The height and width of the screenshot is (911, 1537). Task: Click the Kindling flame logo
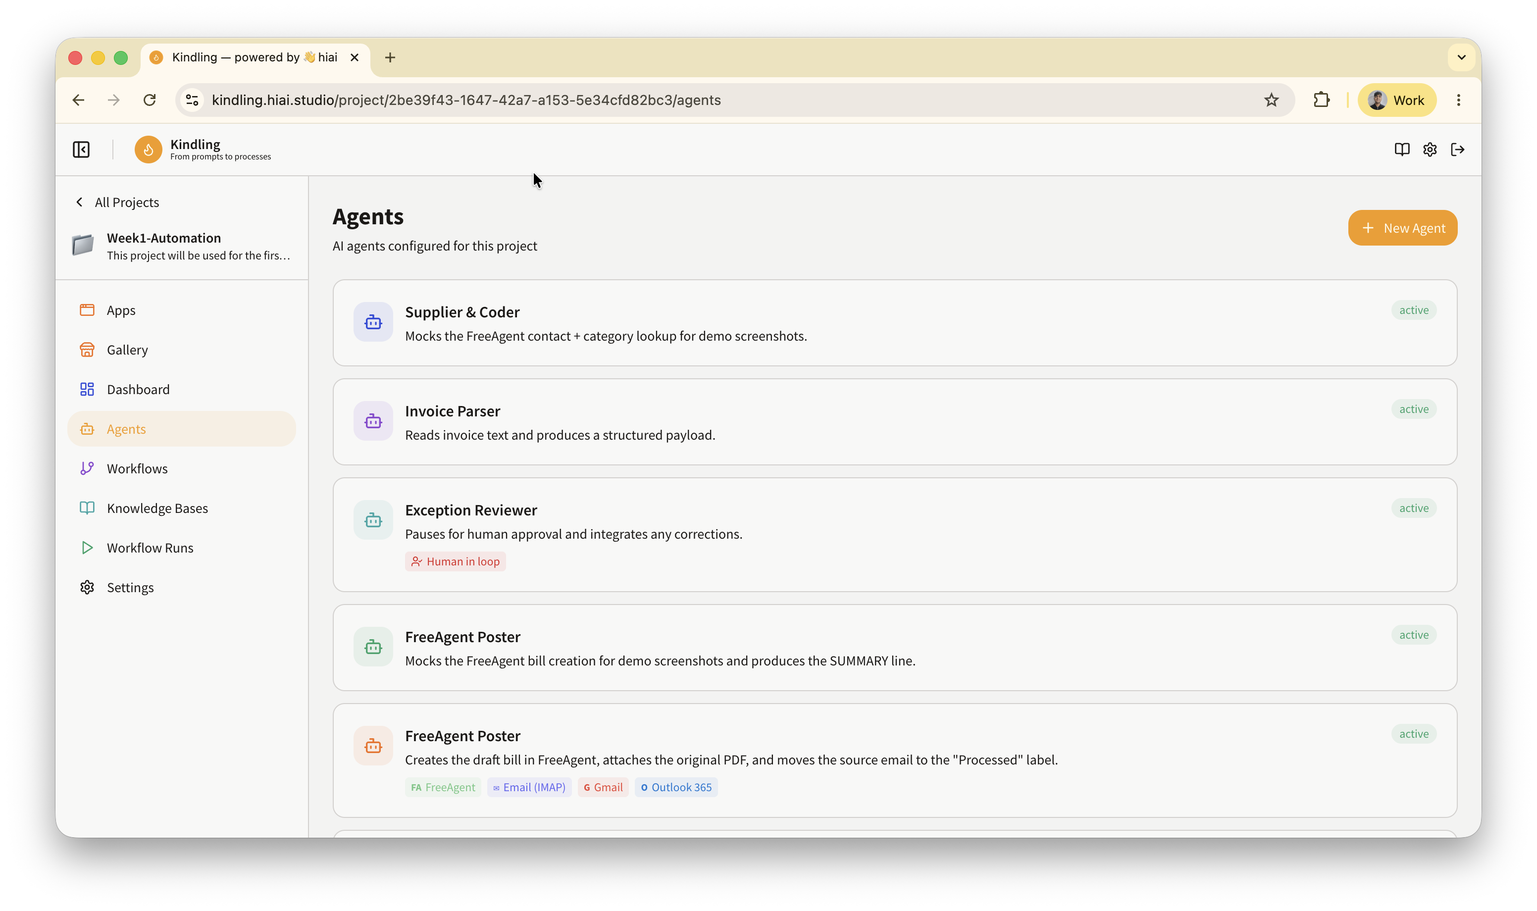tap(148, 149)
